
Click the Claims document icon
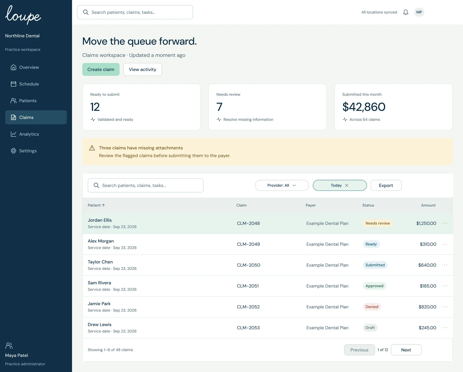coord(13,117)
